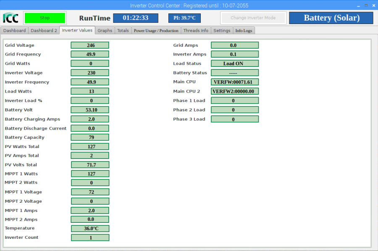Switch to the Dashboard 2 tab

(x=44, y=31)
